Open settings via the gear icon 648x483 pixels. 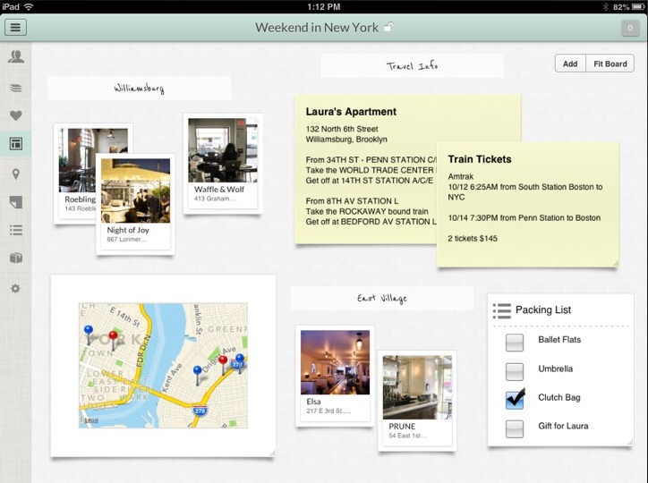pyautogui.click(x=15, y=288)
